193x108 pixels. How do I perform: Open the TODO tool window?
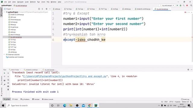(x=15, y=99)
